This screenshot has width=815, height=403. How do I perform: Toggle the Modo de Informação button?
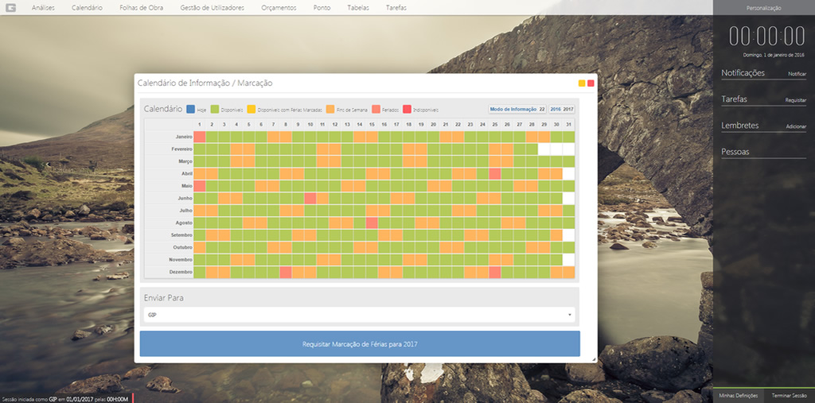click(517, 109)
